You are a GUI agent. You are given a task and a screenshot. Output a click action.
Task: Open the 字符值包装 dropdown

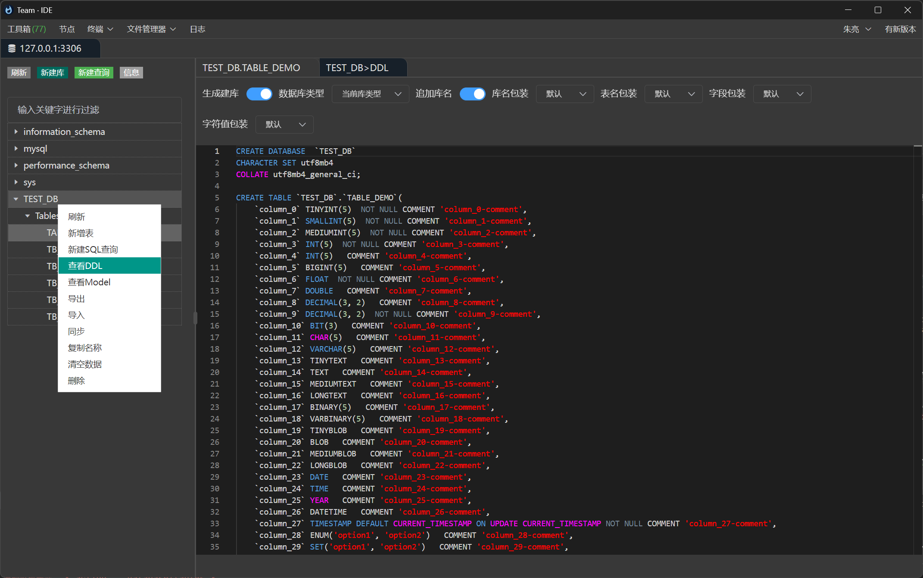click(284, 124)
